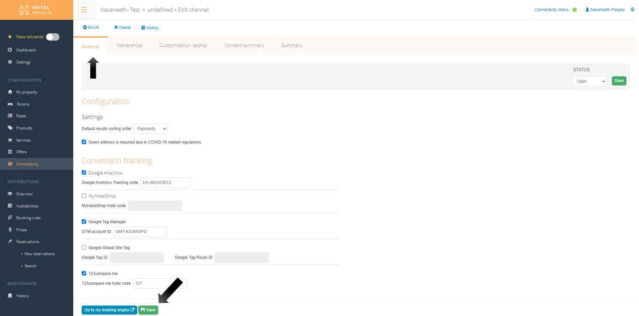Click Go to my booking engine button

click(x=109, y=310)
